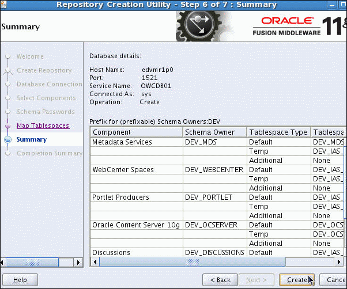Screen dimensions: 347x289
Task: Select the DEV_OCSERVER cell
Action: pos(214,225)
